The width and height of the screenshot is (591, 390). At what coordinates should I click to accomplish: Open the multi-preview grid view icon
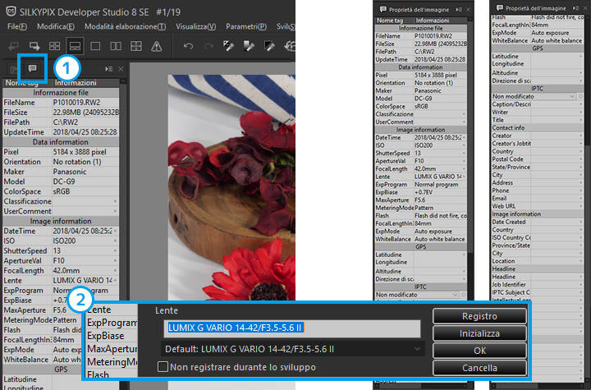coord(136,47)
